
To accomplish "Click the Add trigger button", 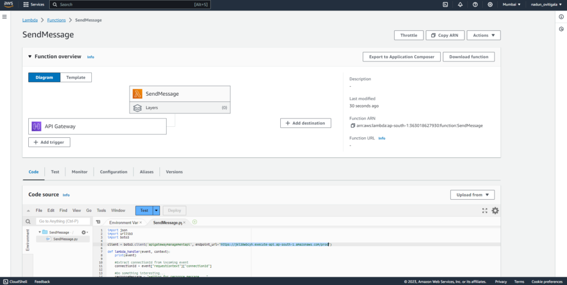I will pos(49,142).
